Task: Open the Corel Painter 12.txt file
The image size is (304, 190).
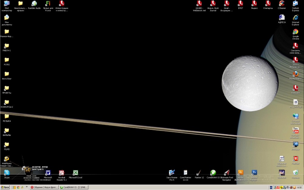Action: (185, 175)
